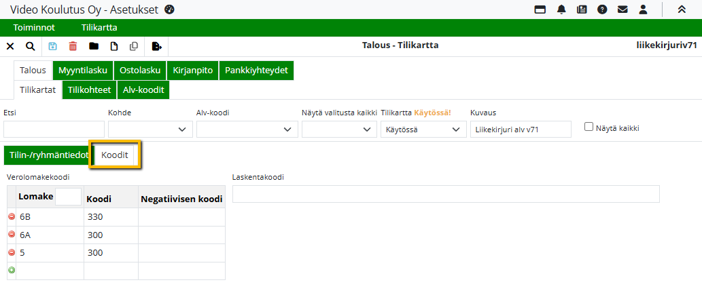Click the red trash delete icon
Viewport: 702px width, 293px height.
(x=73, y=46)
